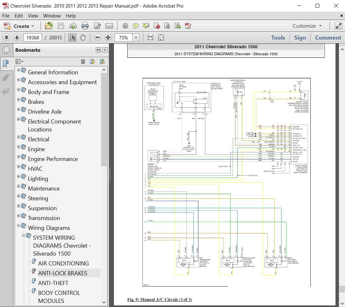Toggle the Bookmarks panel icon

click(6, 63)
